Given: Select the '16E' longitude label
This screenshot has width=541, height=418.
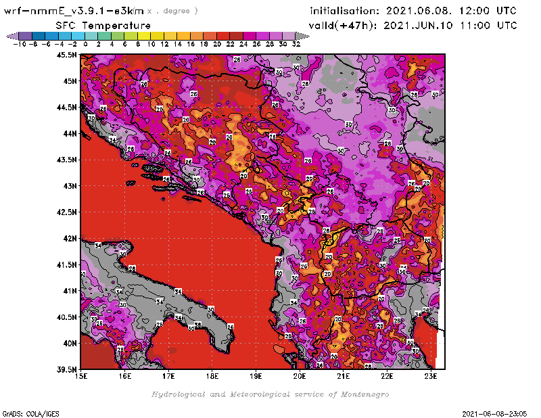Looking at the screenshot, I should [125, 376].
